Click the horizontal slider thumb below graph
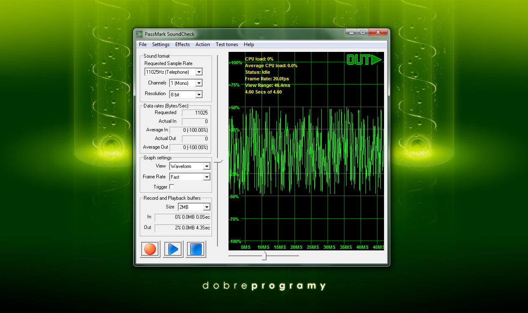The width and height of the screenshot is (528, 313). point(264,256)
